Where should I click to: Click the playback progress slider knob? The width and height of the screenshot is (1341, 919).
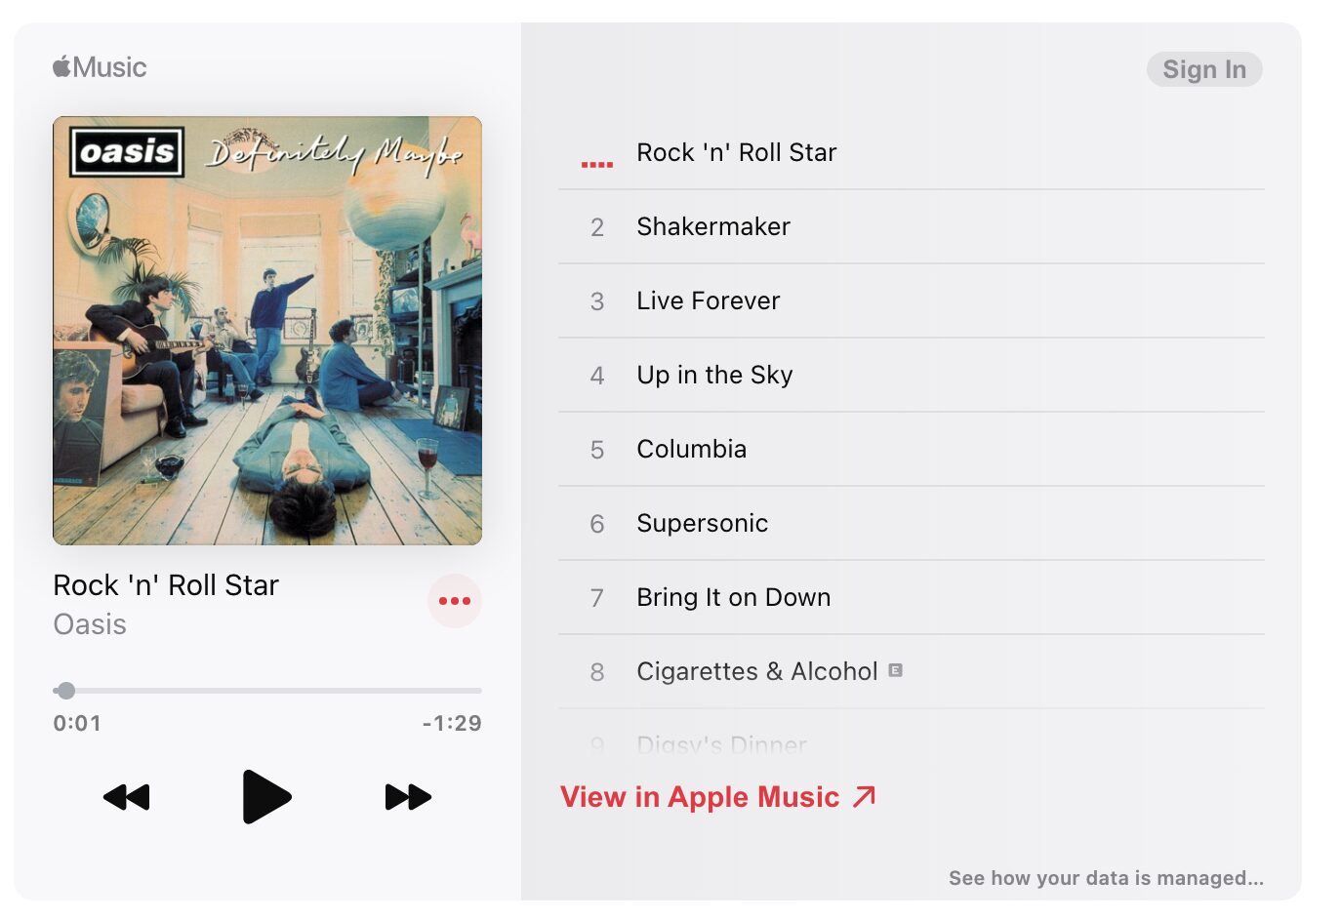pyautogui.click(x=66, y=691)
